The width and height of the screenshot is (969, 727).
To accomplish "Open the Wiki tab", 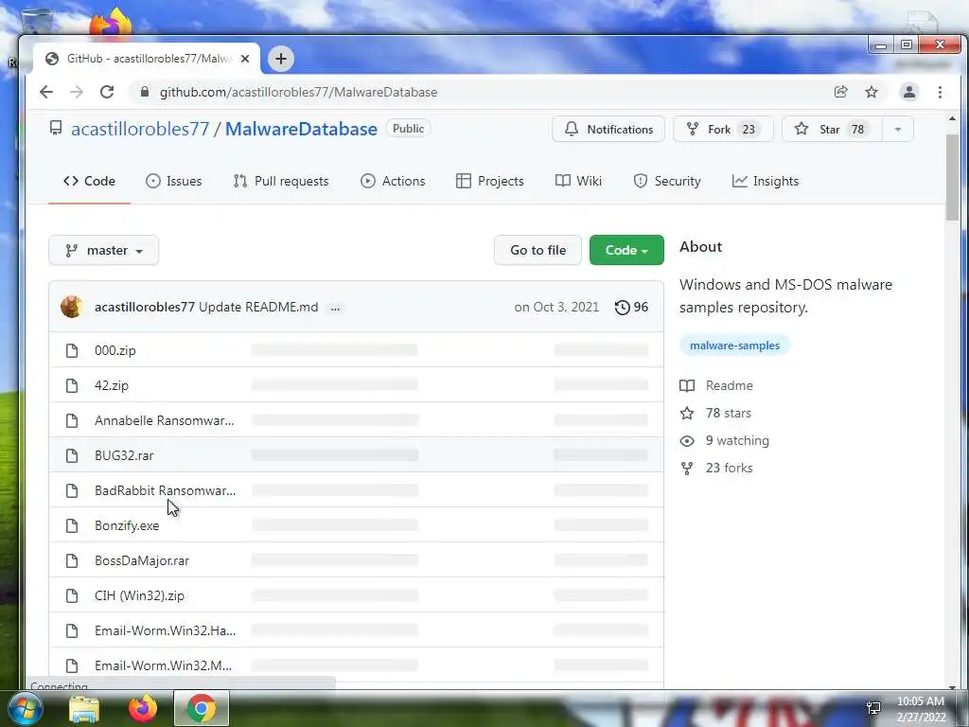I will click(578, 181).
